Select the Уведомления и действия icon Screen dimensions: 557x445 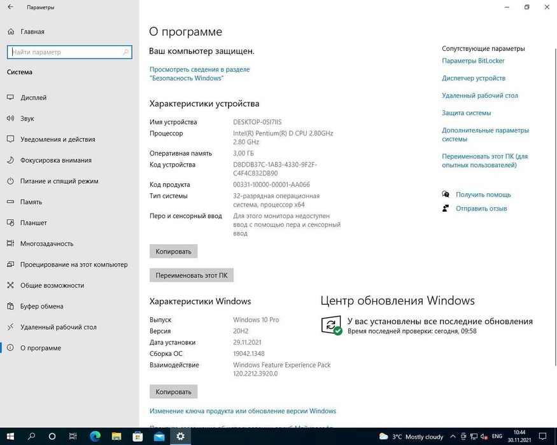click(x=11, y=139)
